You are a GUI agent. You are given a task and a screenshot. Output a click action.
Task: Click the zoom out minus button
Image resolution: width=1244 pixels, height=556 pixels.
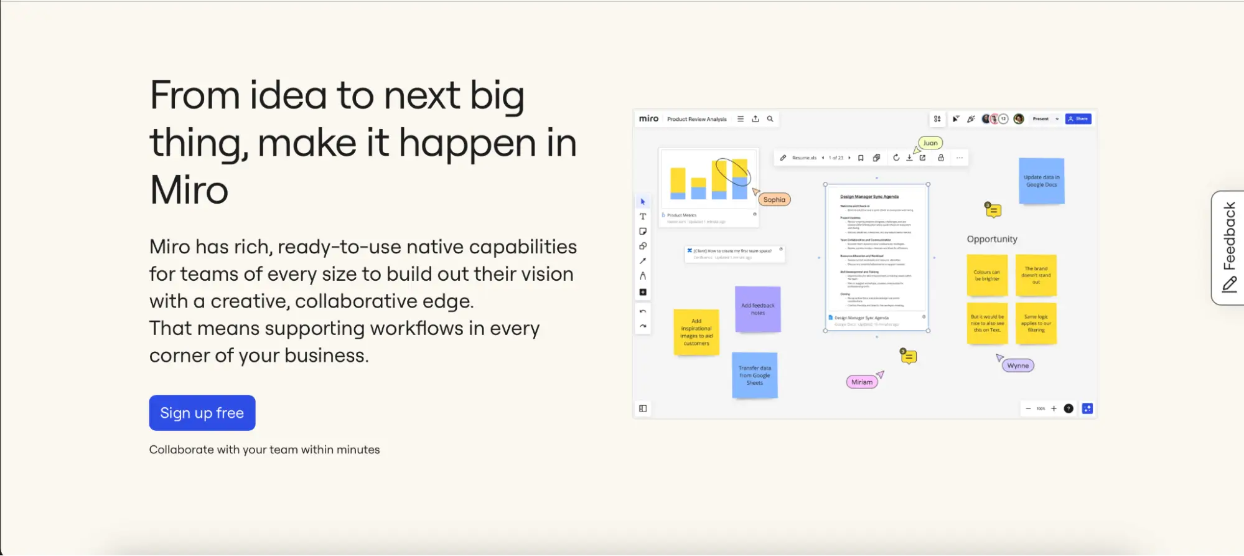pyautogui.click(x=1028, y=408)
